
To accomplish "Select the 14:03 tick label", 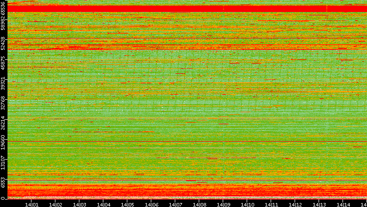I will click(x=79, y=205).
